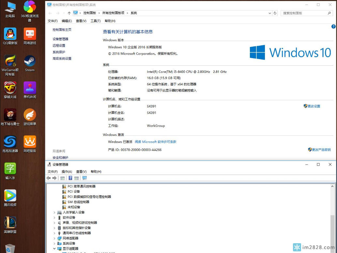Screen dimensions: 337x253
Task: Click the scan for hardware changes monitor icon
Action: coord(84,178)
